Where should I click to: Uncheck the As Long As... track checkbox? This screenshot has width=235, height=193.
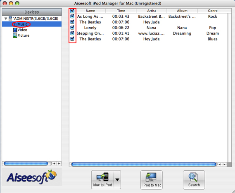tap(72, 16)
